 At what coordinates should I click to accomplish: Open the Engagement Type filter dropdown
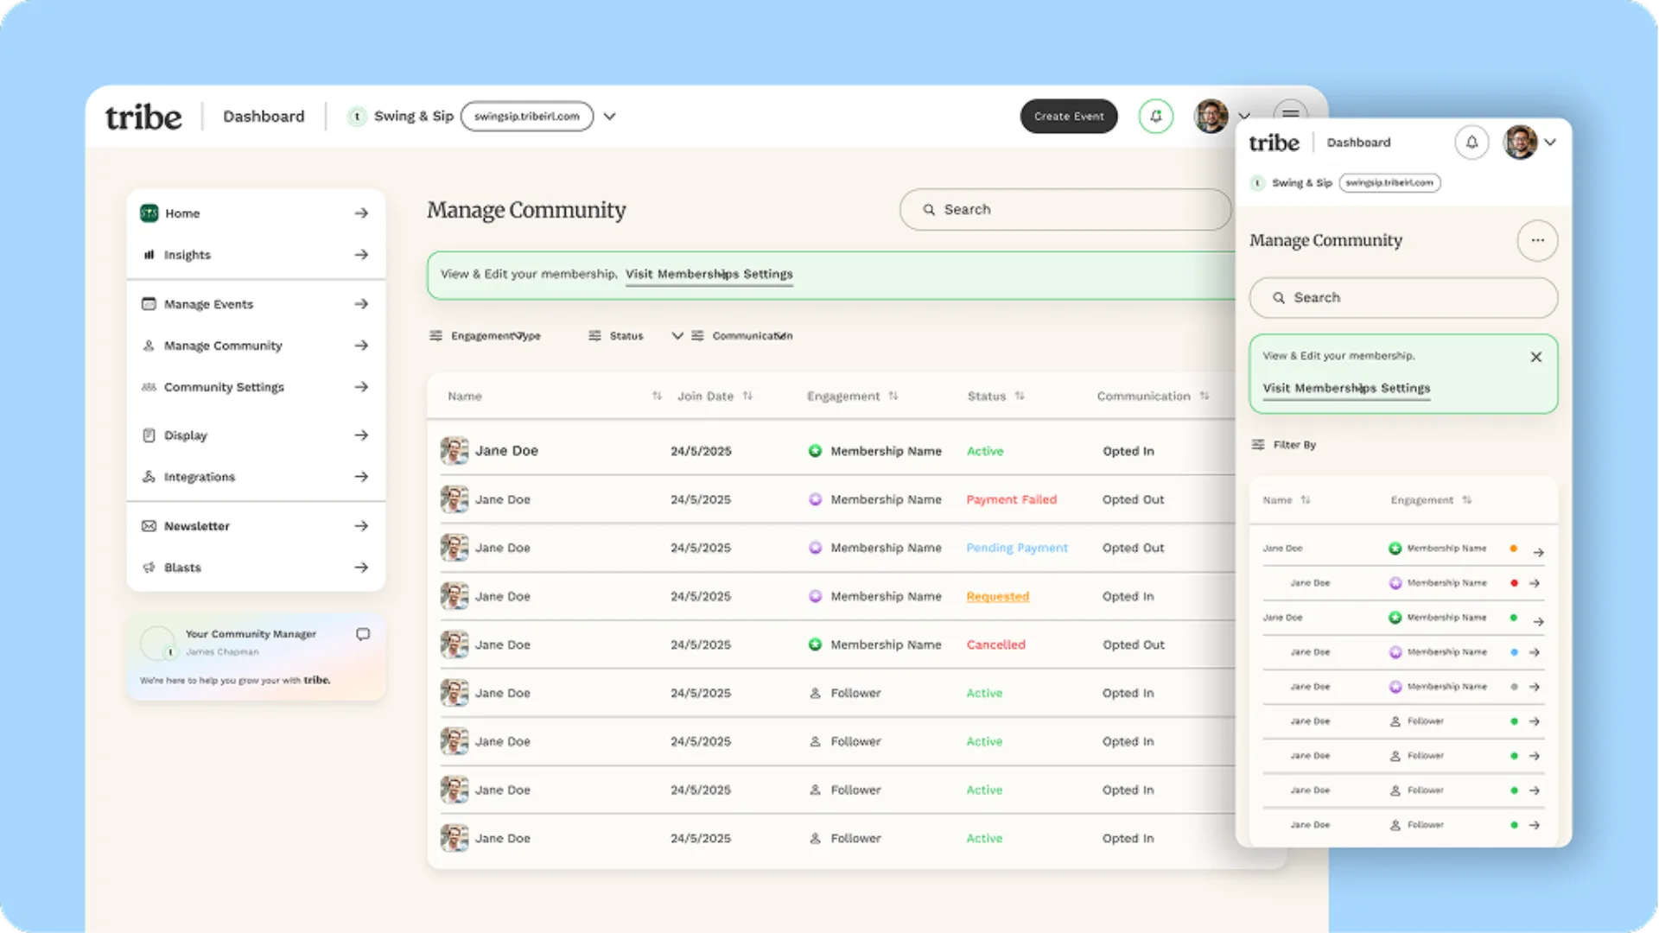[x=494, y=336]
